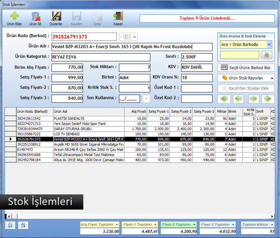Click Ürün Stok Raporları button

click(x=244, y=78)
